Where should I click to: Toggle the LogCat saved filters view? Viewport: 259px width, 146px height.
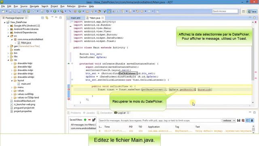click(248, 120)
